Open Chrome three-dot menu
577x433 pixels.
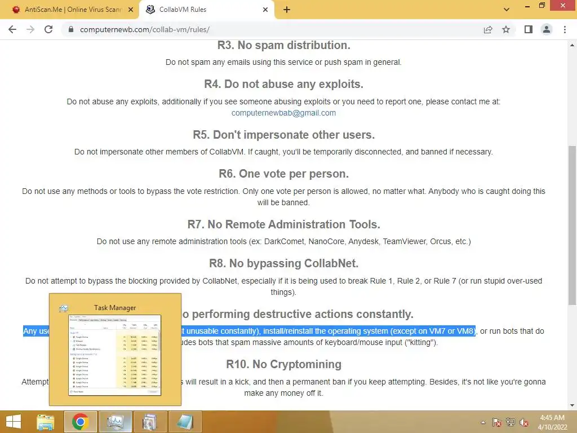click(x=565, y=29)
